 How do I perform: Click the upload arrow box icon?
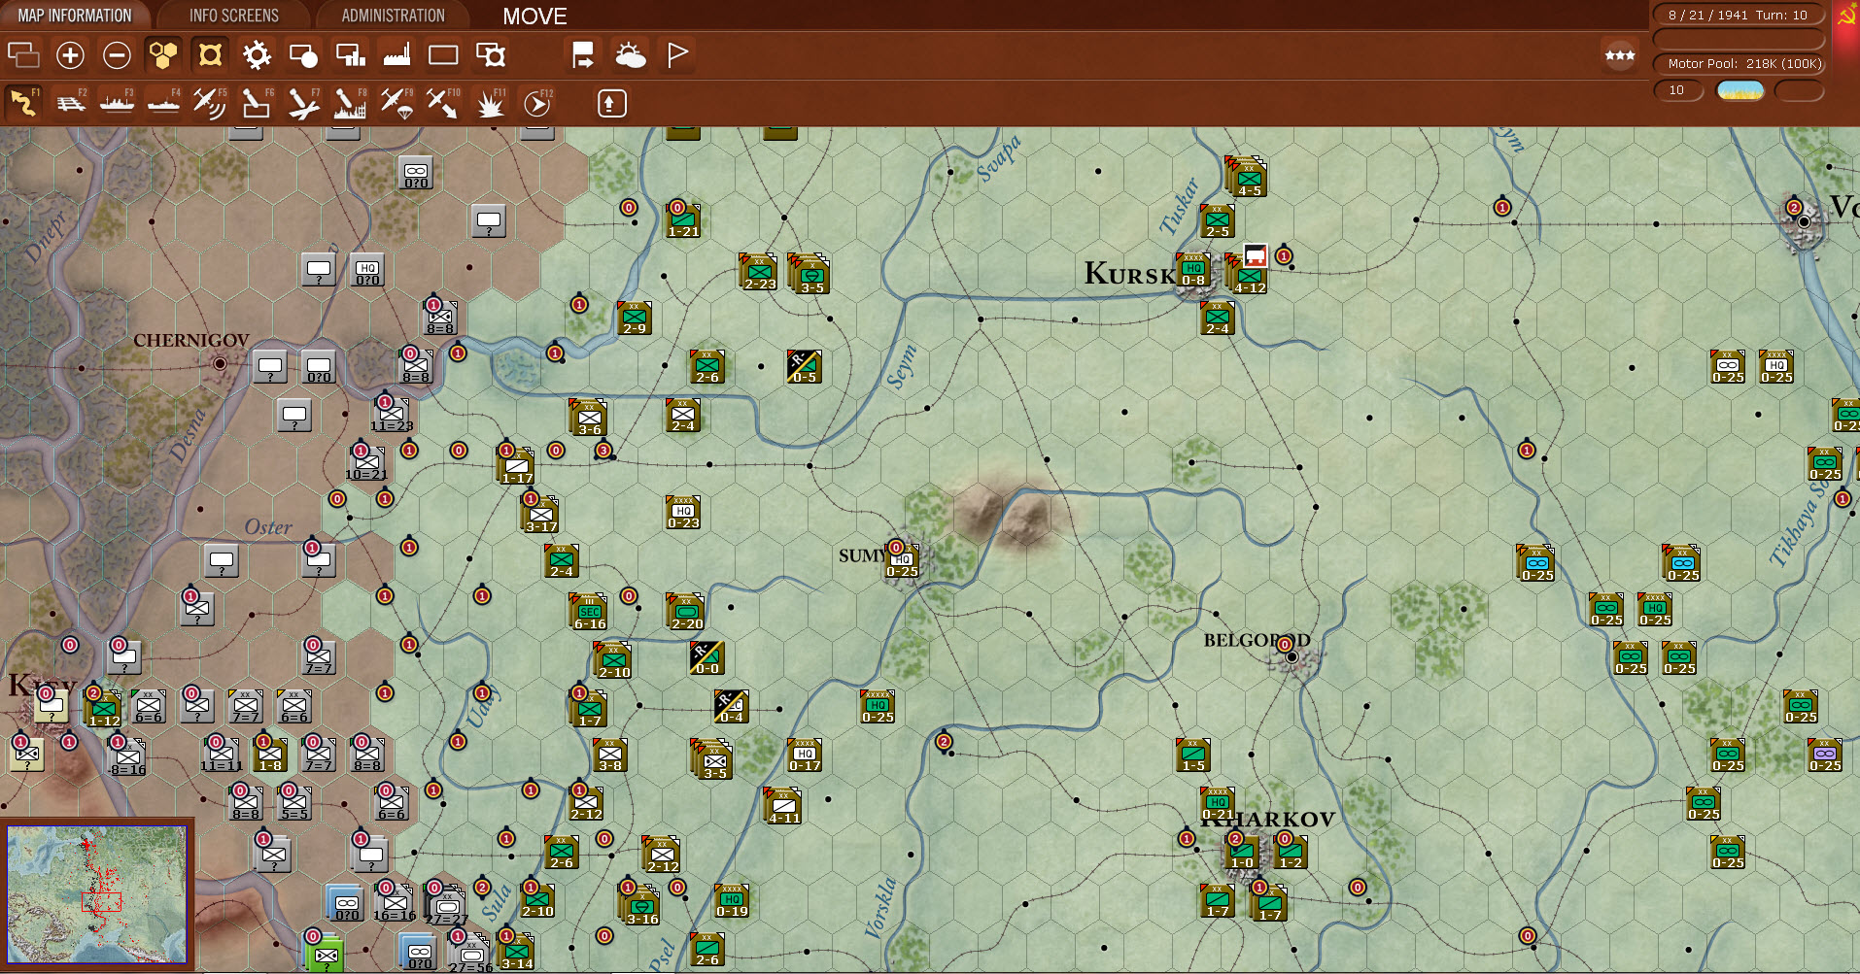coord(611,103)
